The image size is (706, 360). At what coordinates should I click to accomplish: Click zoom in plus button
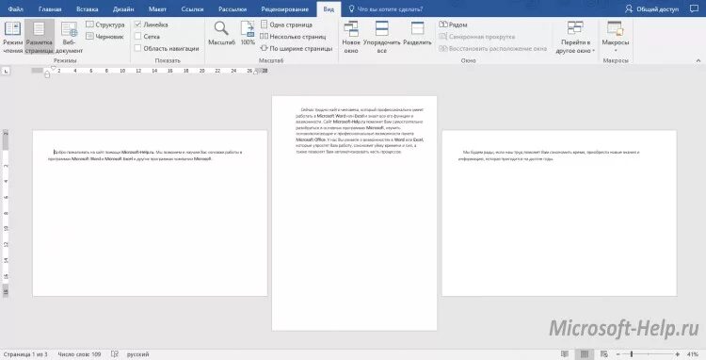click(x=678, y=354)
